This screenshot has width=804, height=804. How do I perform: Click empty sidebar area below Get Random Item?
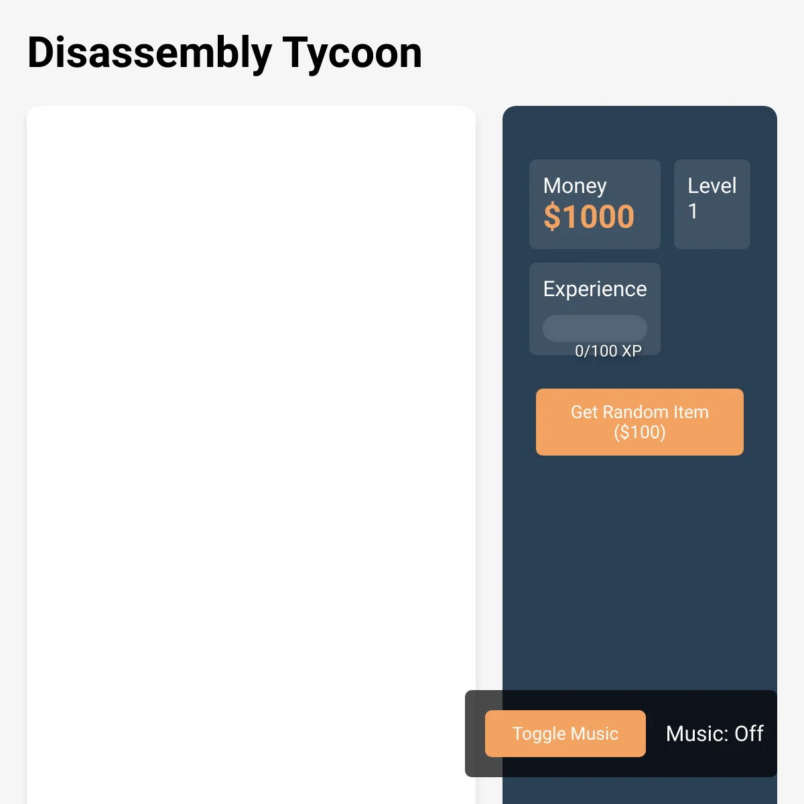coord(640,569)
